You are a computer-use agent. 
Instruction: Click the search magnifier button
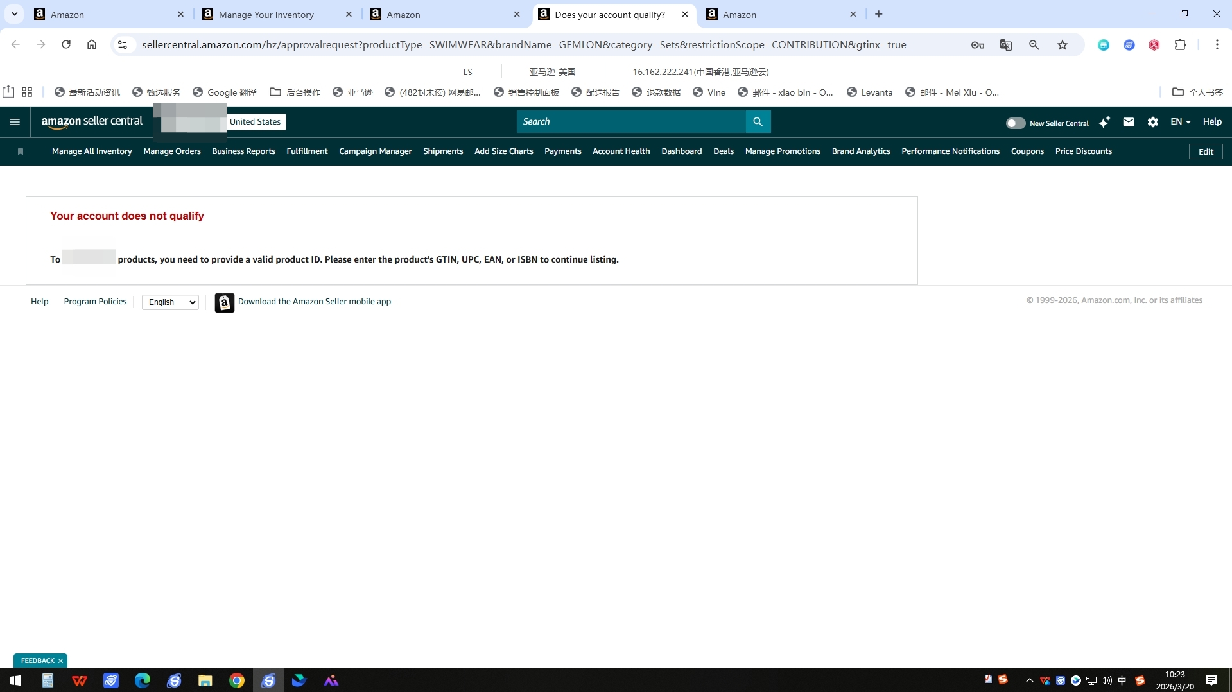tap(758, 122)
